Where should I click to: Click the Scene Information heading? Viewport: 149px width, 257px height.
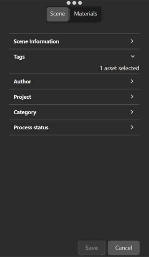36,41
